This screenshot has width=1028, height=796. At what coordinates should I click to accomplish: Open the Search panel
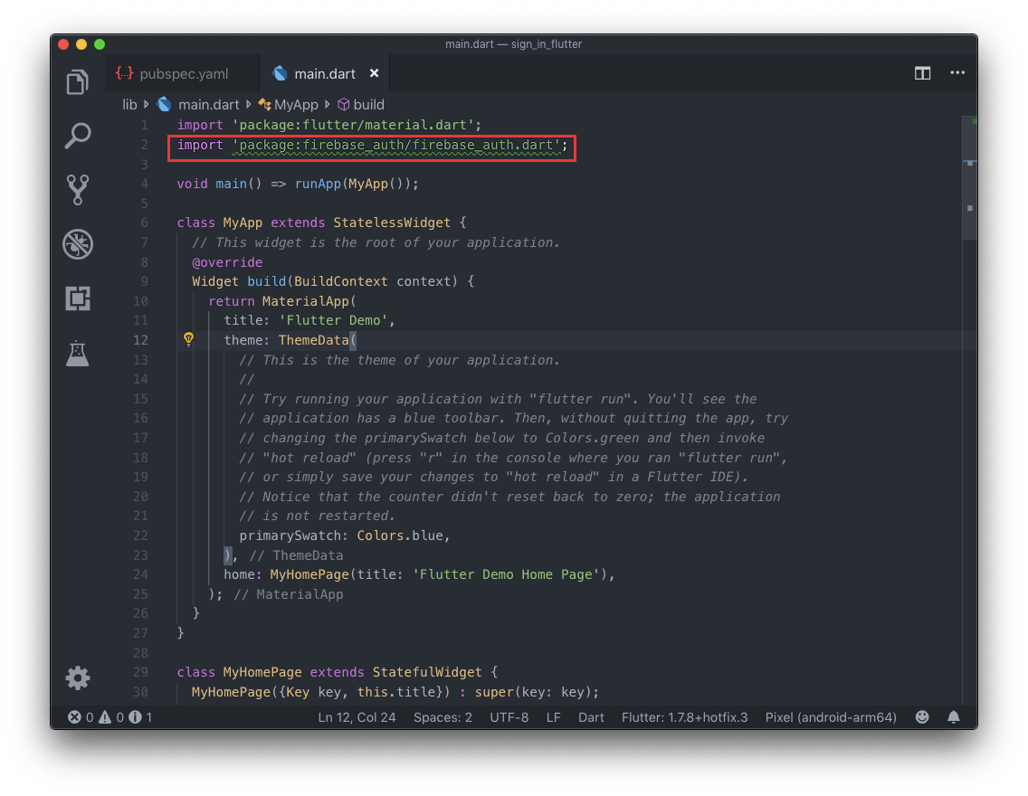(x=77, y=136)
